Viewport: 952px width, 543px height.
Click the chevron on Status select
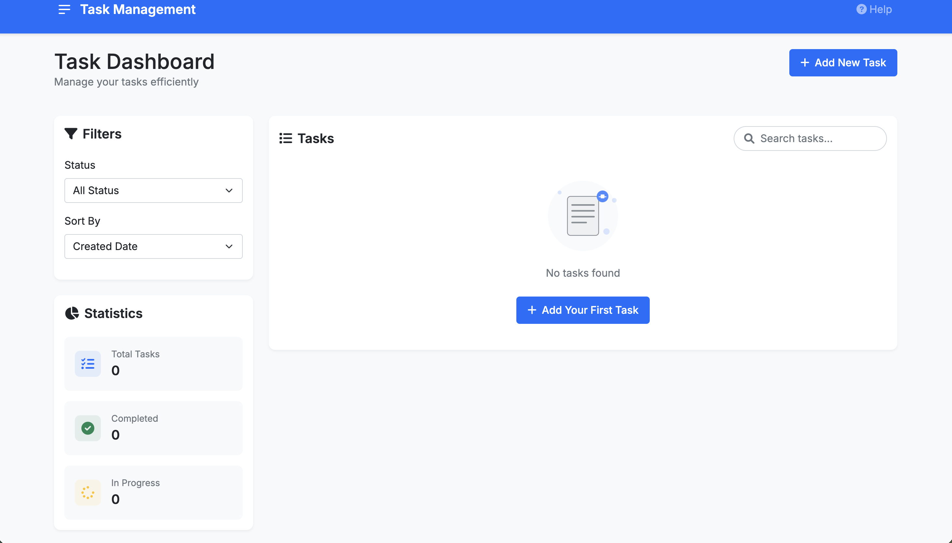[x=229, y=191]
